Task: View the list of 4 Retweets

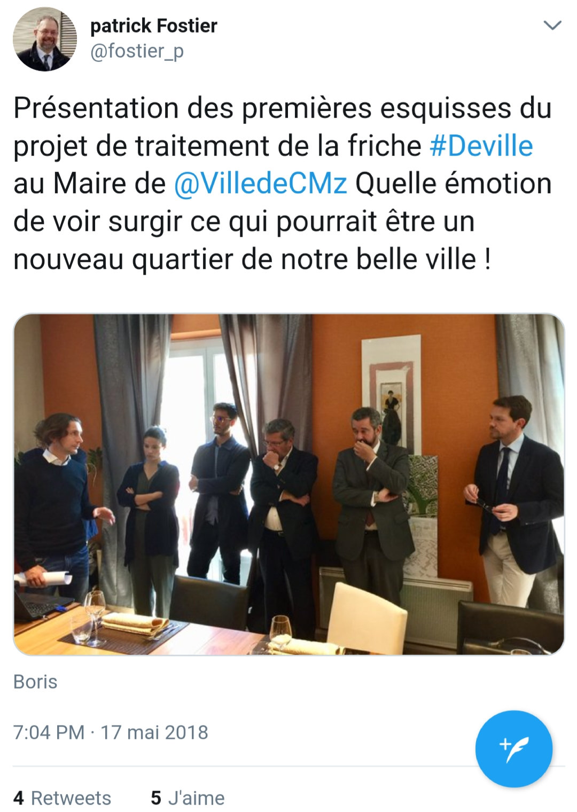Action: pyautogui.click(x=63, y=798)
